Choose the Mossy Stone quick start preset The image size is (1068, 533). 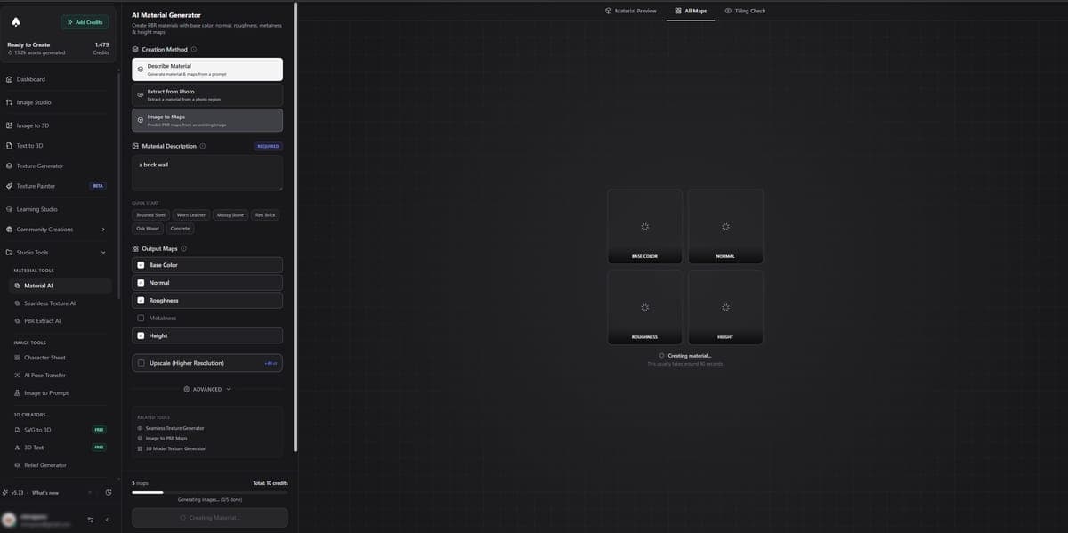tap(231, 214)
